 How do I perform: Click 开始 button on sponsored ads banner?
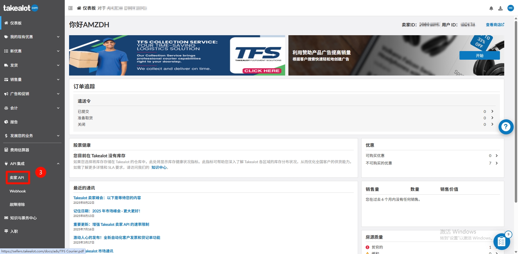click(479, 55)
